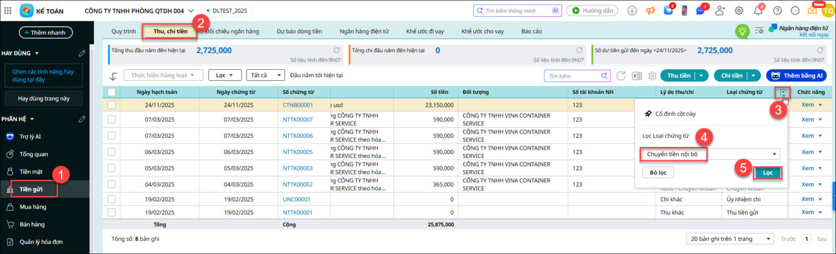This screenshot has height=254, width=836.
Task: Click the megaphone announcements icon
Action: click(651, 10)
